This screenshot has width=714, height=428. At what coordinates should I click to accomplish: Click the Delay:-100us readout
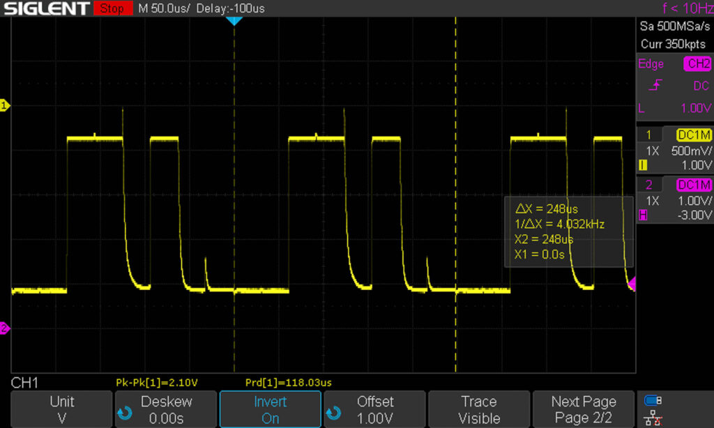pyautogui.click(x=230, y=8)
